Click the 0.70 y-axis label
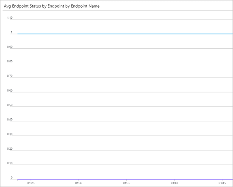Viewport: 233px width, 187px height. 10,76
